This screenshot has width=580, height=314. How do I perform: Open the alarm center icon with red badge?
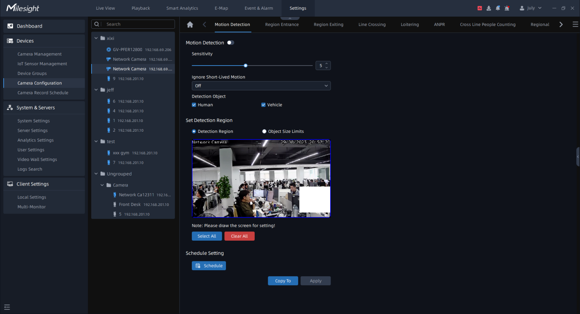click(507, 8)
